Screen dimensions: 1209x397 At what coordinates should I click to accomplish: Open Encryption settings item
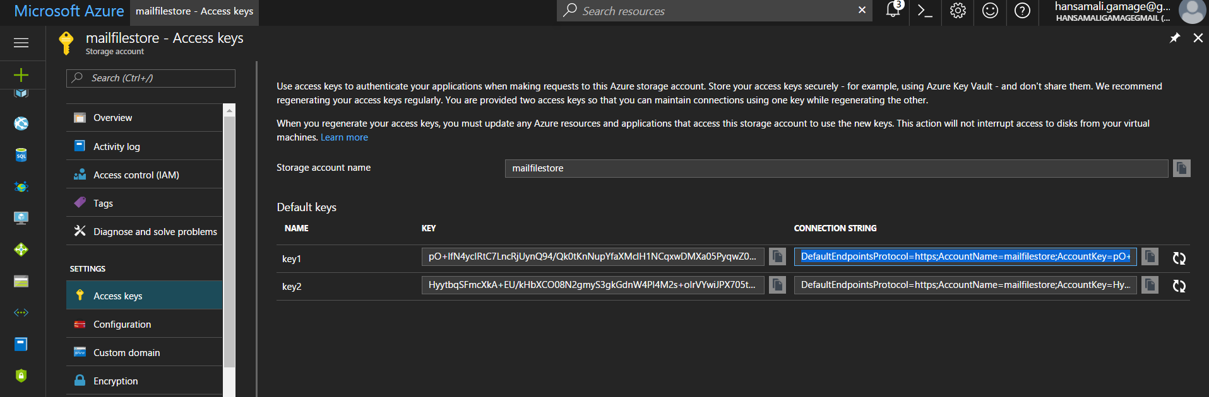(x=145, y=381)
